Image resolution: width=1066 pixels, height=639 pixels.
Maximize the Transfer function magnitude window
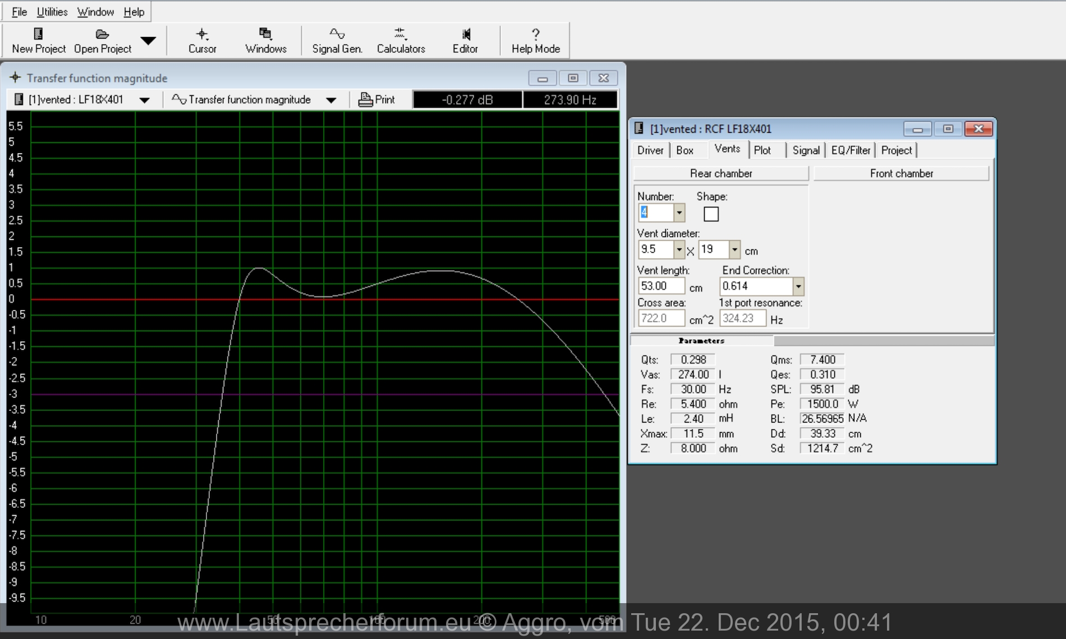pos(573,78)
